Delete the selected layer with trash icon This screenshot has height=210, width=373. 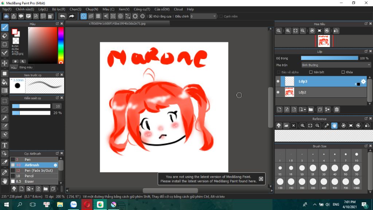tap(337, 109)
